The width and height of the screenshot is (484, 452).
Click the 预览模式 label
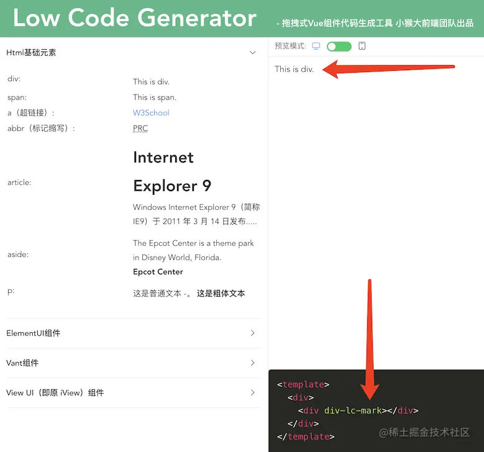point(290,46)
